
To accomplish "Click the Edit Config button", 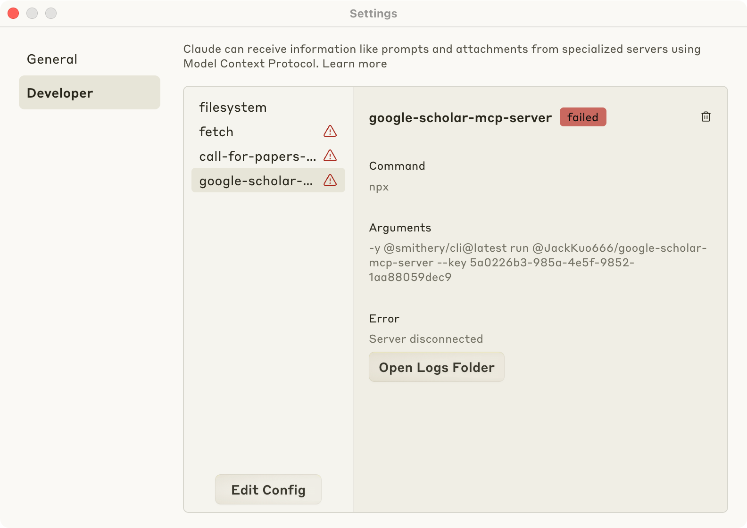I will click(268, 490).
